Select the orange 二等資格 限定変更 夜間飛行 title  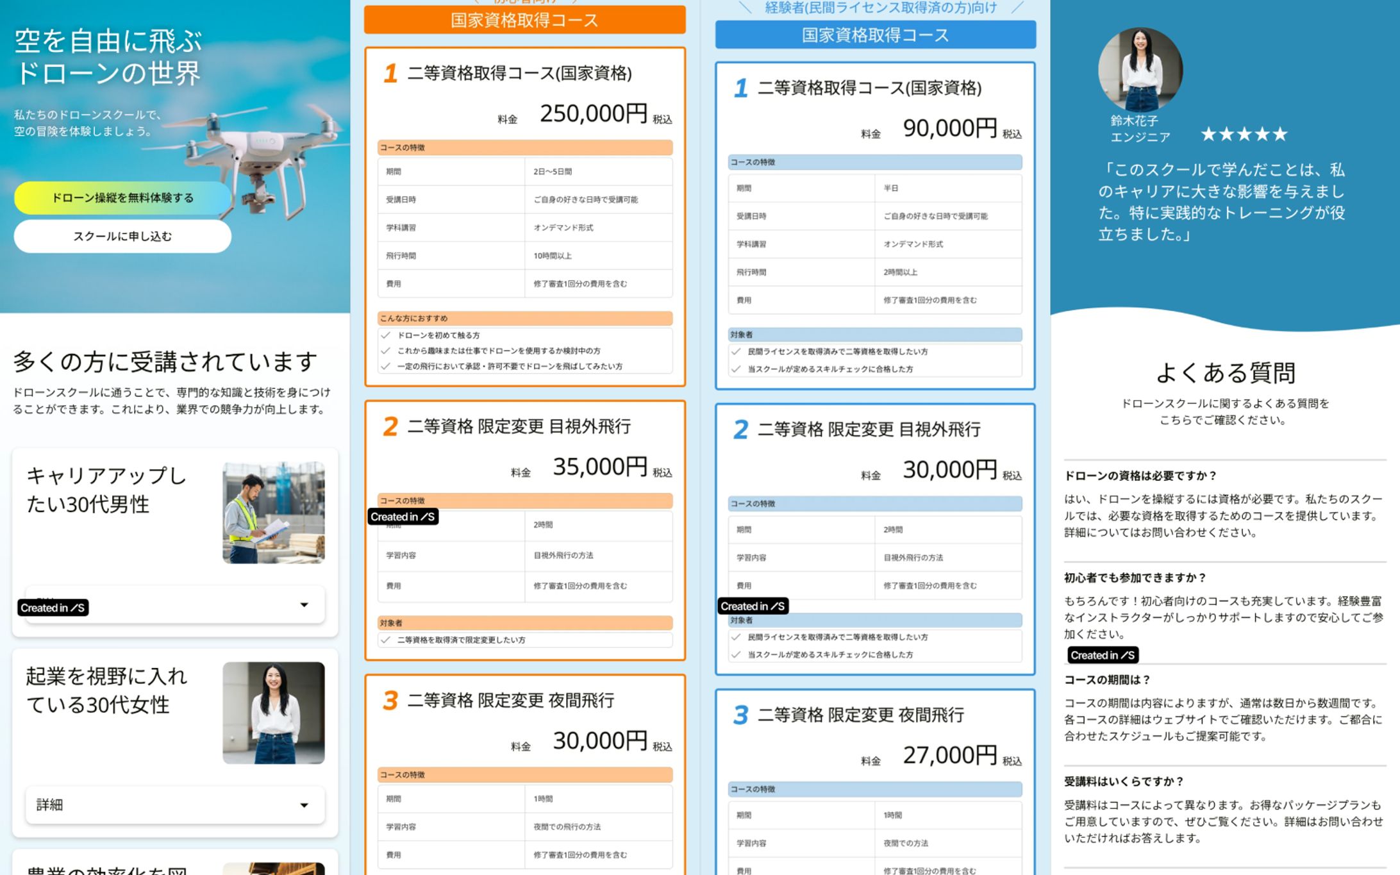click(511, 700)
